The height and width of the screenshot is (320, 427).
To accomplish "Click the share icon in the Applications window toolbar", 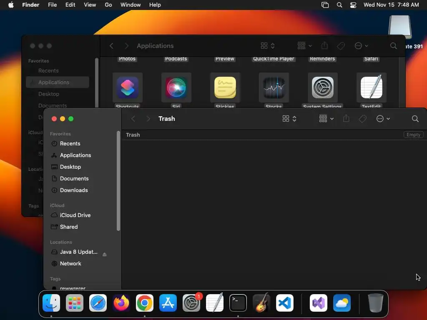I will [324, 45].
